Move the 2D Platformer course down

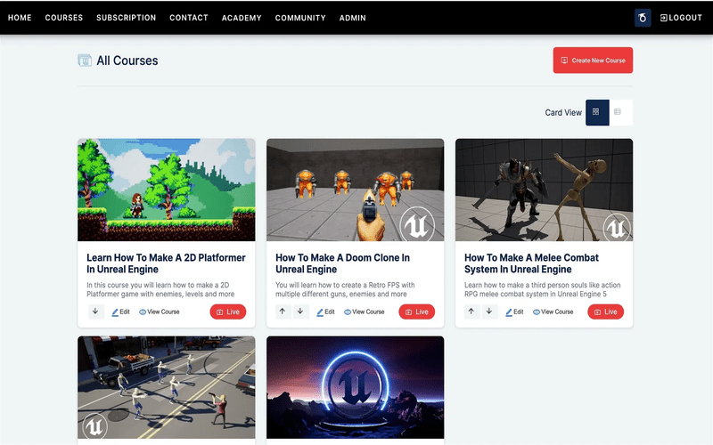95,311
